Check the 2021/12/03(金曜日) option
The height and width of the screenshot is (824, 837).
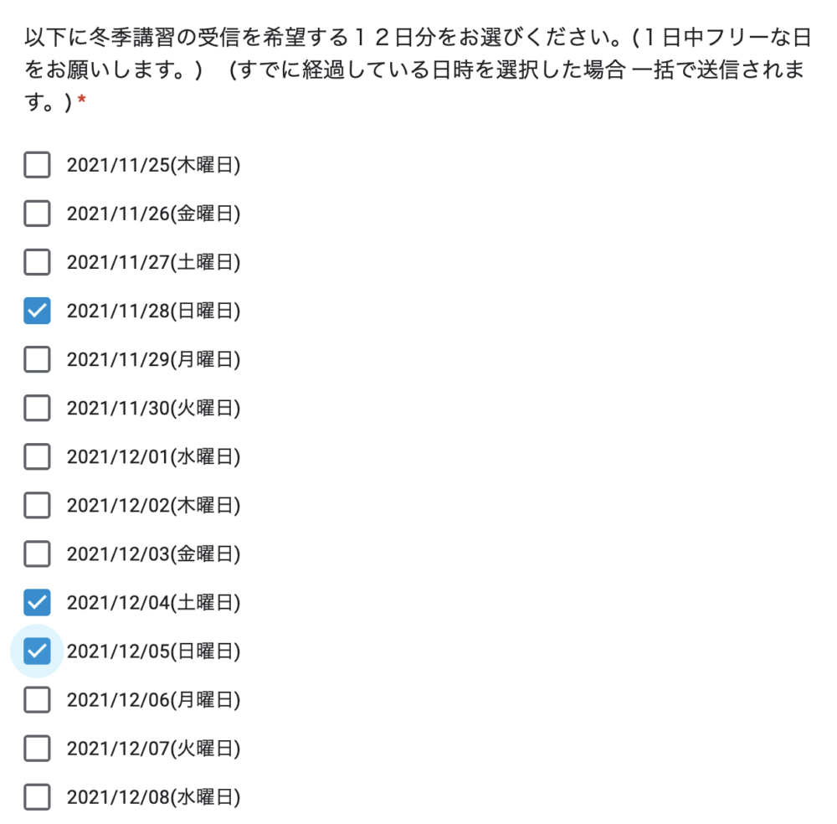click(x=37, y=554)
